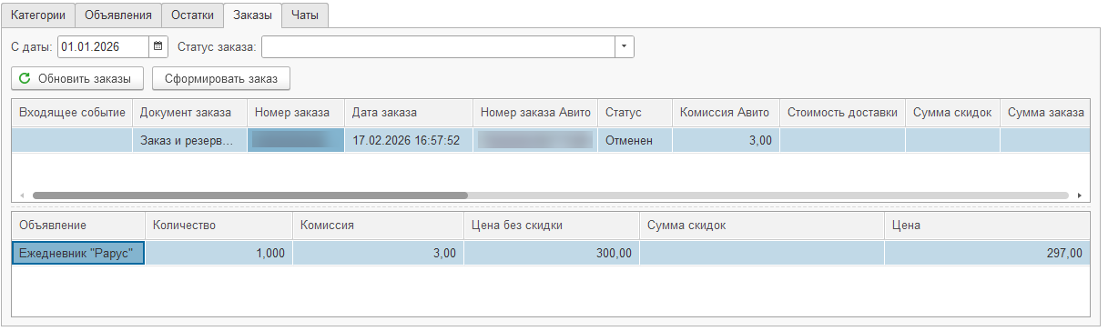
Task: Click the Сумма заказа column header
Action: click(x=1044, y=113)
